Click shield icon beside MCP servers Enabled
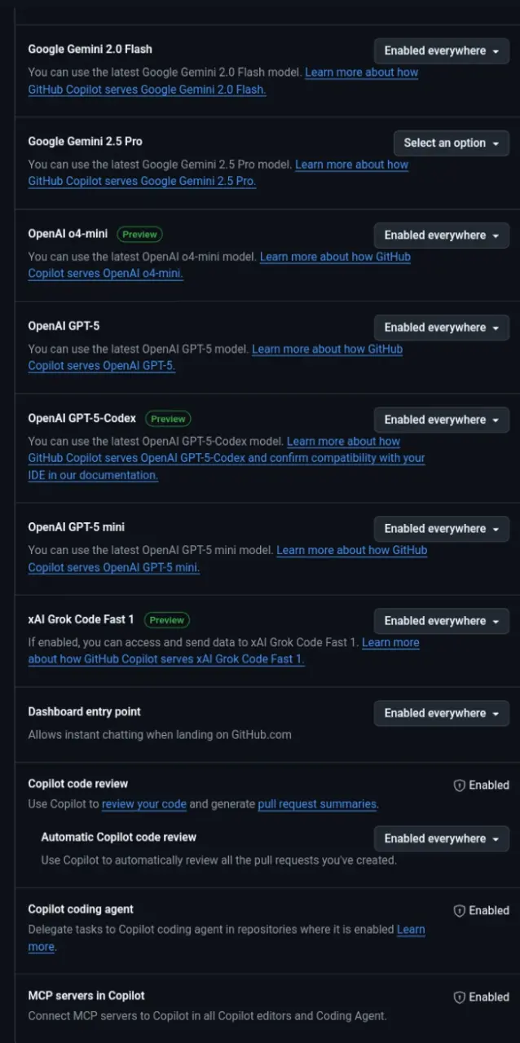The height and width of the screenshot is (1043, 520). tap(460, 997)
